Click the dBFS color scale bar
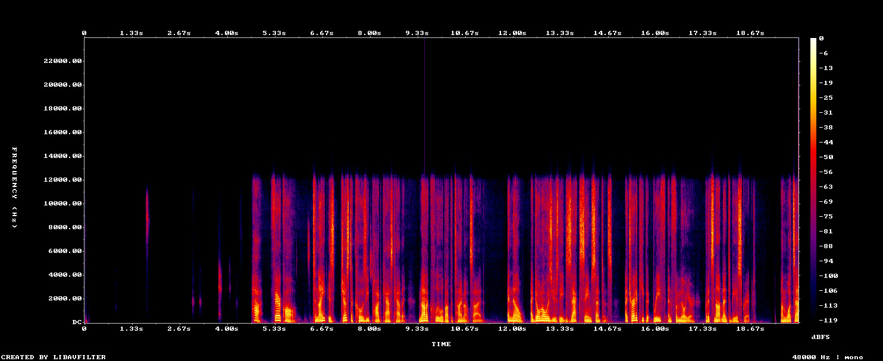Viewport: 883px width, 361px height. [813, 180]
